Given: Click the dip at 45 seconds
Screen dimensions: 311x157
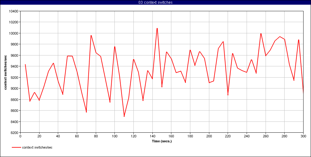Looking at the screenshot, I should [x=63, y=94].
